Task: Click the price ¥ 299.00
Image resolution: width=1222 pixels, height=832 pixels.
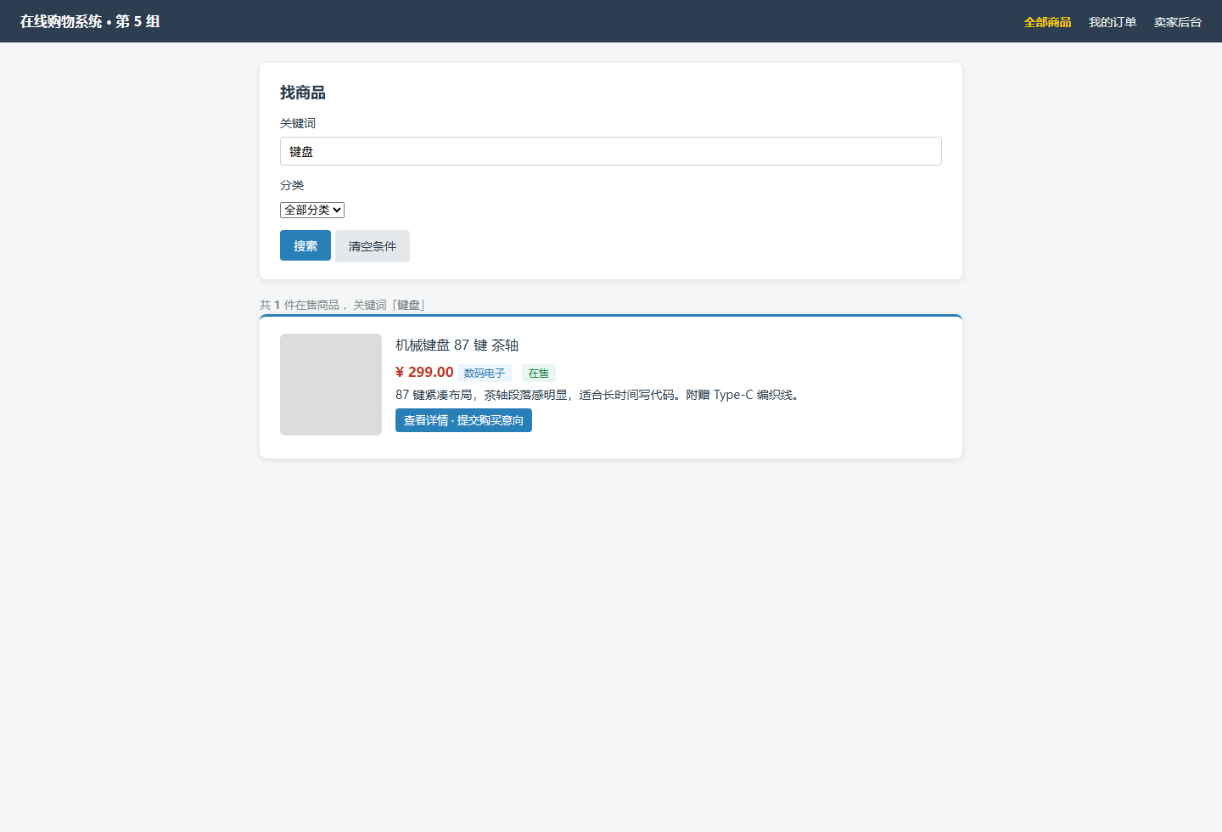Action: coord(424,372)
